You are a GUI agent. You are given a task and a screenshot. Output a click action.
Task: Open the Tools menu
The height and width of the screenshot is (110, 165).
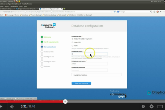pos(21,6)
